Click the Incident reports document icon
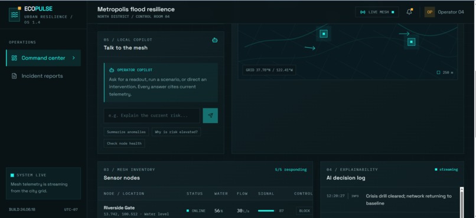The width and height of the screenshot is (476, 218). click(14, 76)
